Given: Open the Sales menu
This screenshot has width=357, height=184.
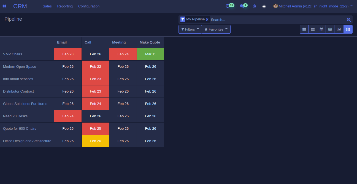Looking at the screenshot, I should pos(47,6).
